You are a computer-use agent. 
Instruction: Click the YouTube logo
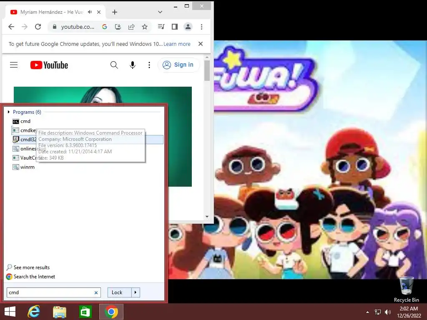49,65
